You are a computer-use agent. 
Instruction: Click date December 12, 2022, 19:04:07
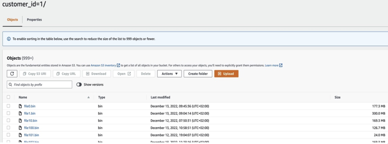pyautogui.click(x=180, y=135)
